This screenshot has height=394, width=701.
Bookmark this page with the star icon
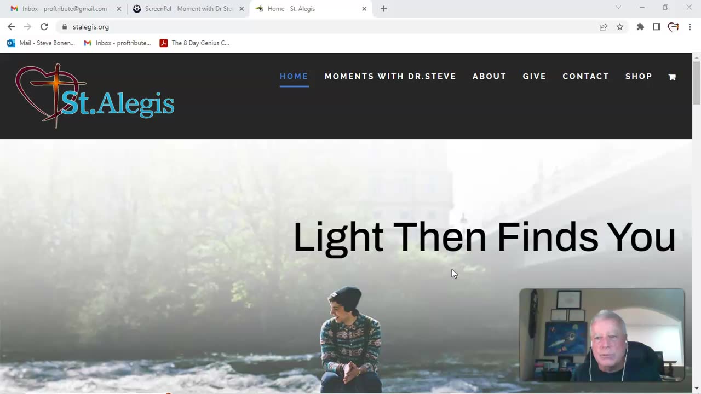coord(620,27)
